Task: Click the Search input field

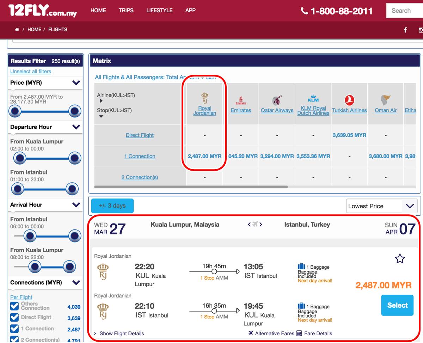Action: tap(405, 11)
